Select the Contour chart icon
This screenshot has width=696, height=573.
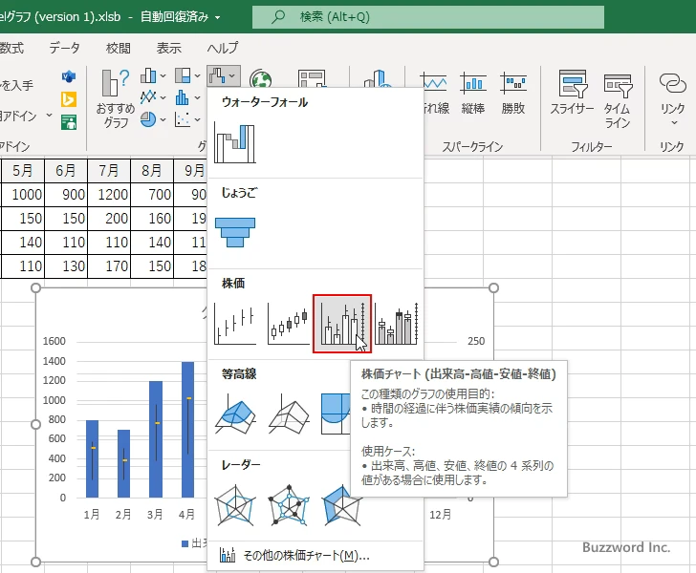336,414
